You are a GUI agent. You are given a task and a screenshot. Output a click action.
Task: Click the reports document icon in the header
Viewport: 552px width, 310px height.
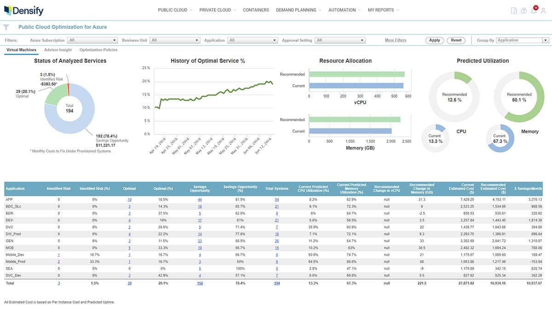click(513, 10)
